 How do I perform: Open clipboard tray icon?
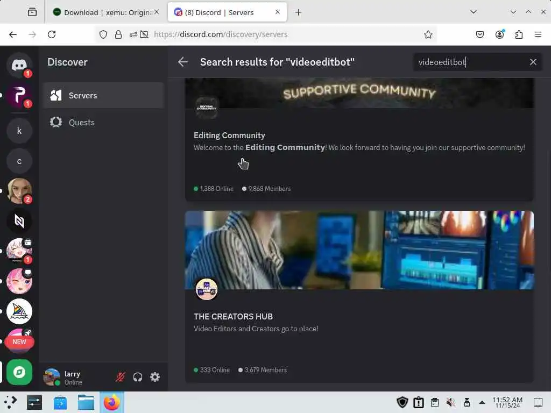pos(435,402)
